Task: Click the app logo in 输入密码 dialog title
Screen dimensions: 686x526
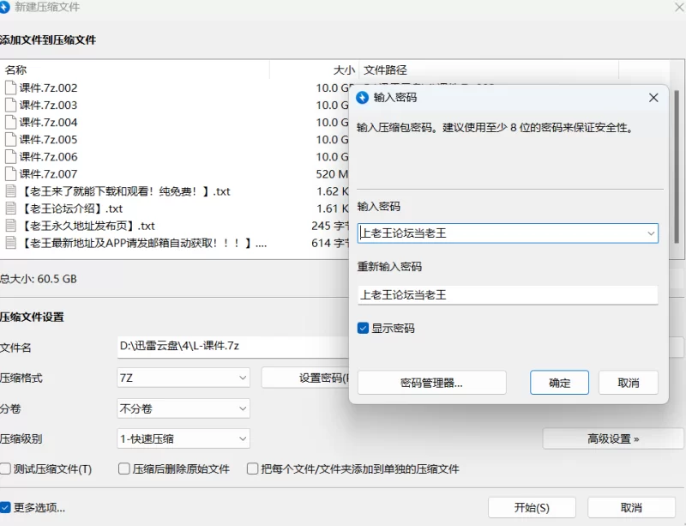Action: [x=362, y=97]
